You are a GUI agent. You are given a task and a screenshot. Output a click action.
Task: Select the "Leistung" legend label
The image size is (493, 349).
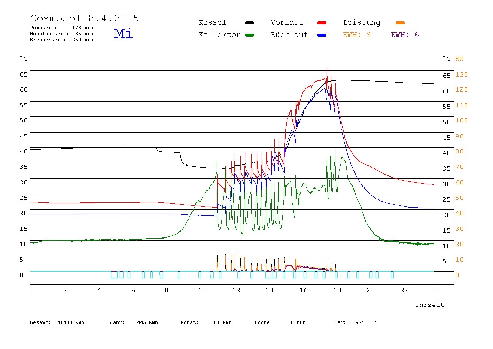(362, 23)
